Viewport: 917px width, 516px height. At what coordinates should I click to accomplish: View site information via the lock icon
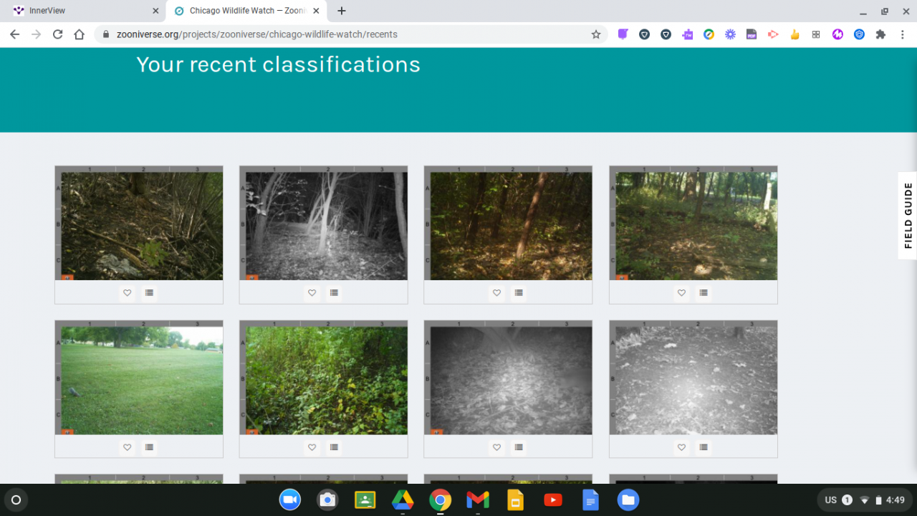(x=105, y=34)
